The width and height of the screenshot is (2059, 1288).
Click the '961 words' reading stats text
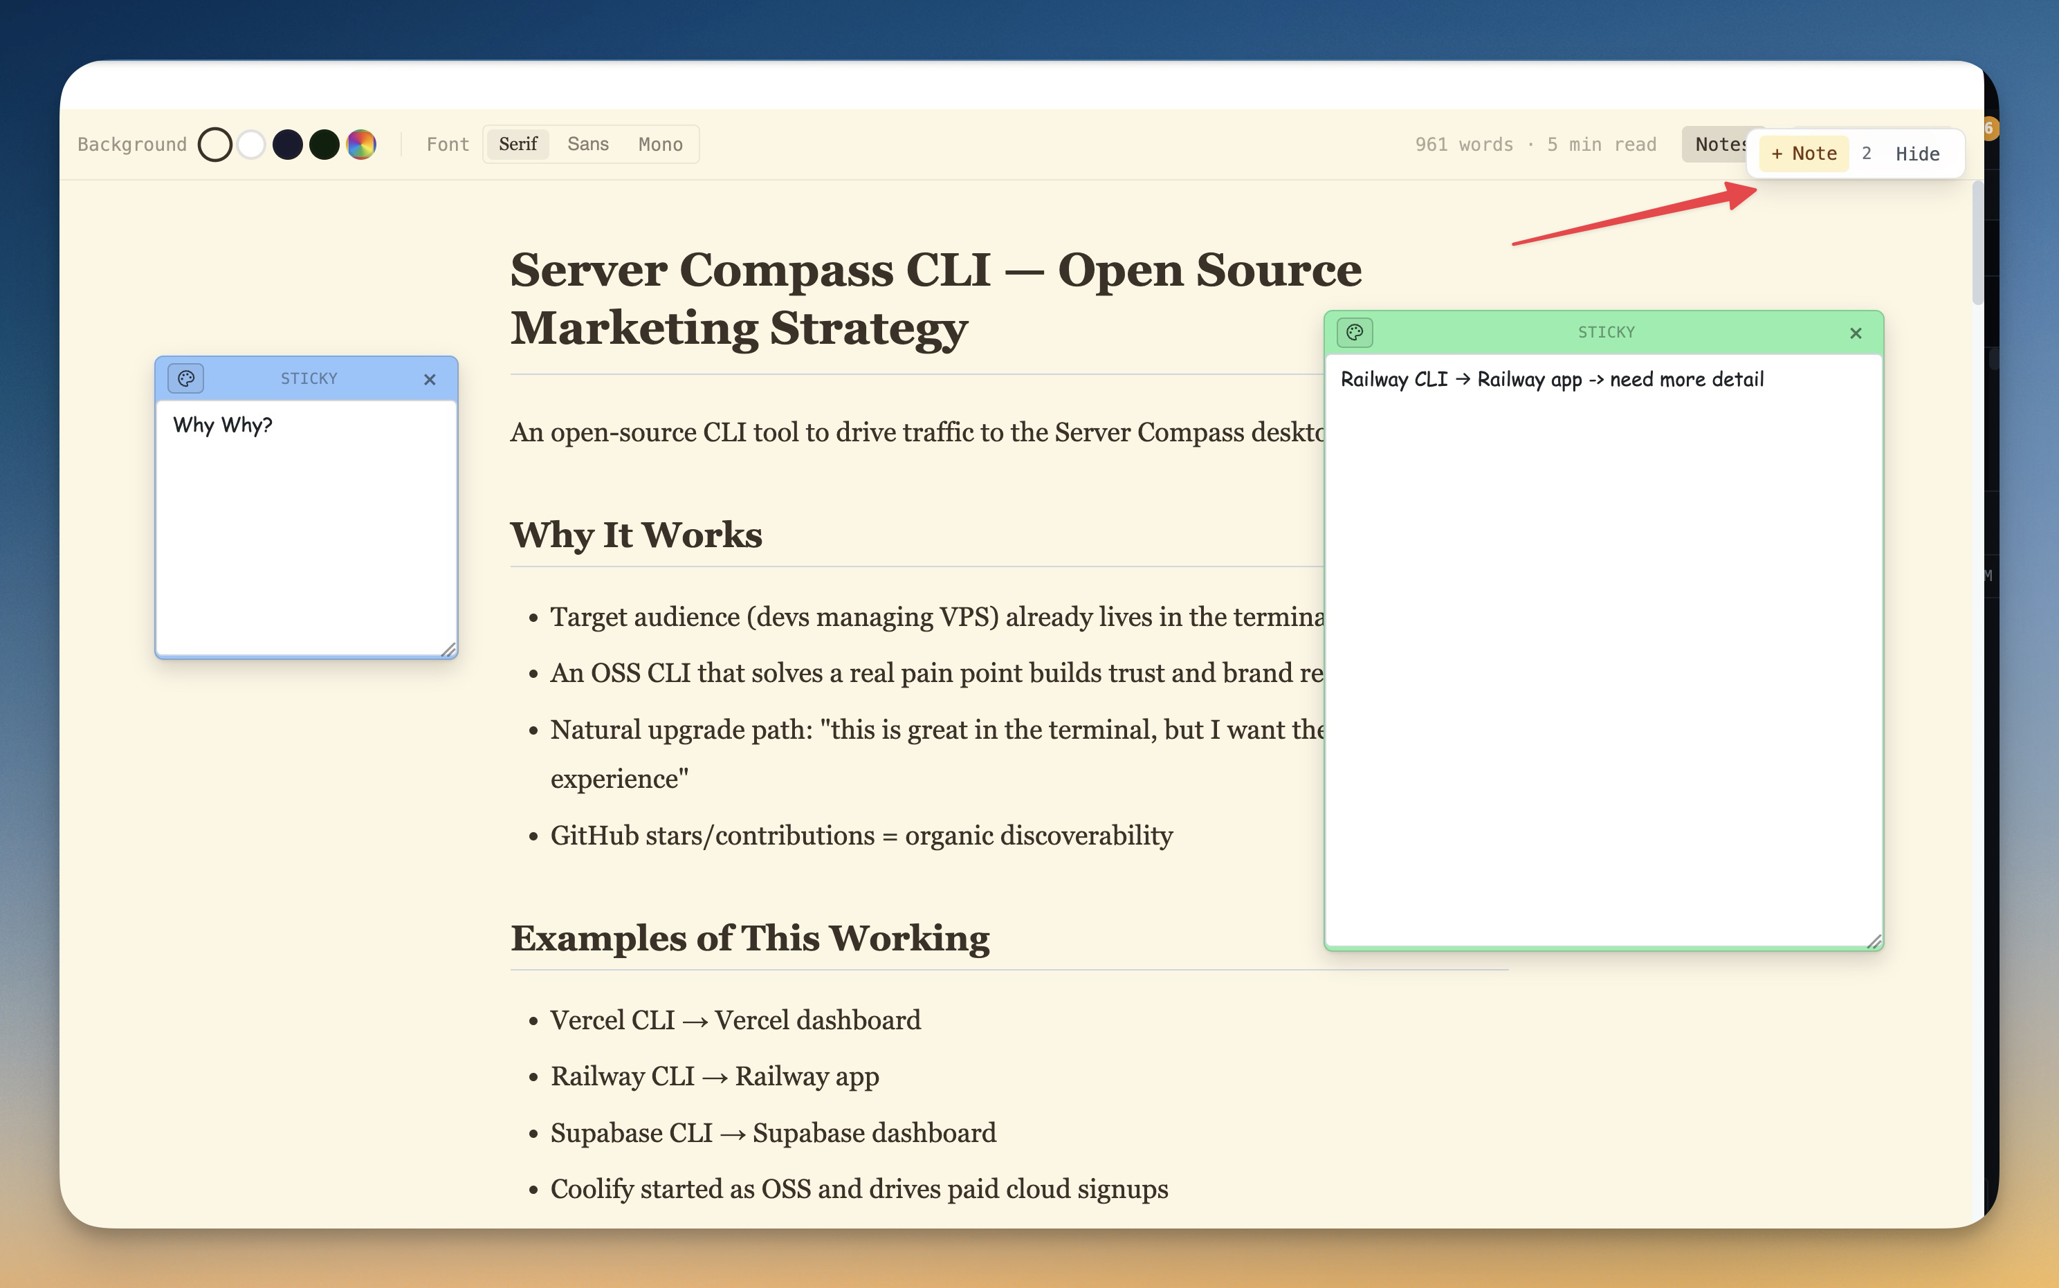point(1463,144)
